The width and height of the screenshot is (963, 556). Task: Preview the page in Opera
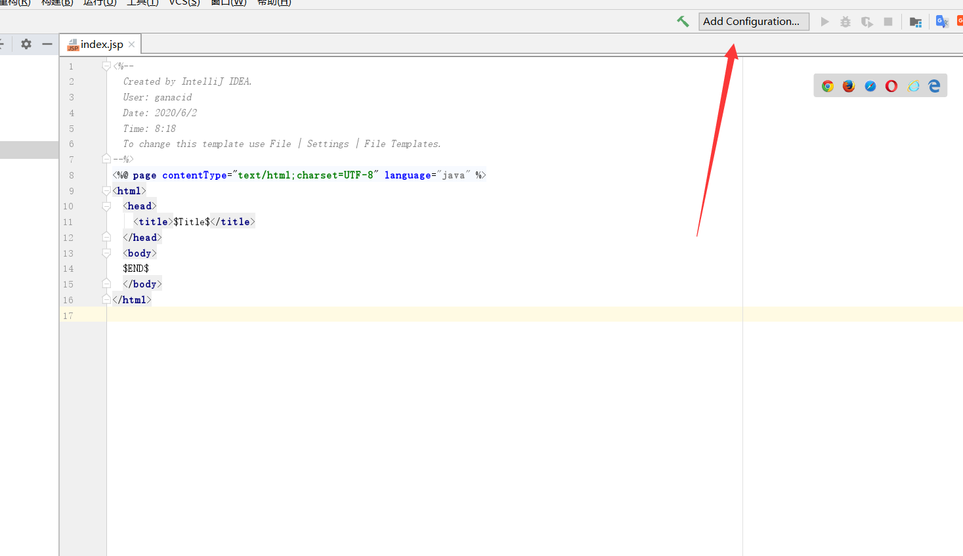(x=891, y=86)
